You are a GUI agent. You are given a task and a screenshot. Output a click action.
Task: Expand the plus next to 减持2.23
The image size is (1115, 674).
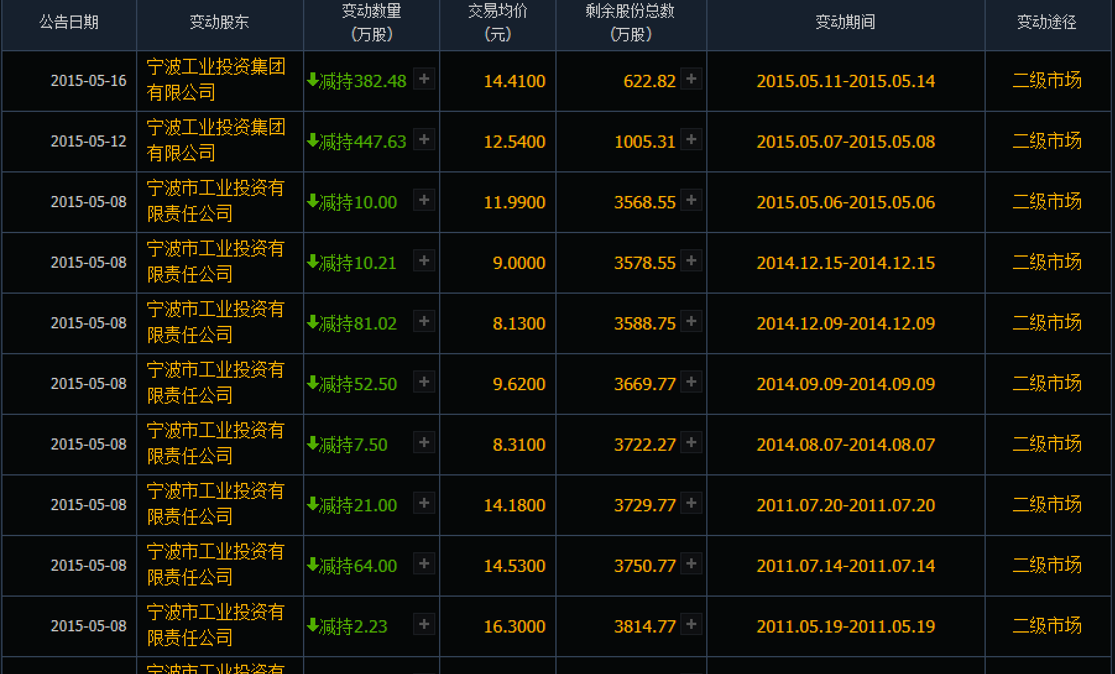point(424,625)
